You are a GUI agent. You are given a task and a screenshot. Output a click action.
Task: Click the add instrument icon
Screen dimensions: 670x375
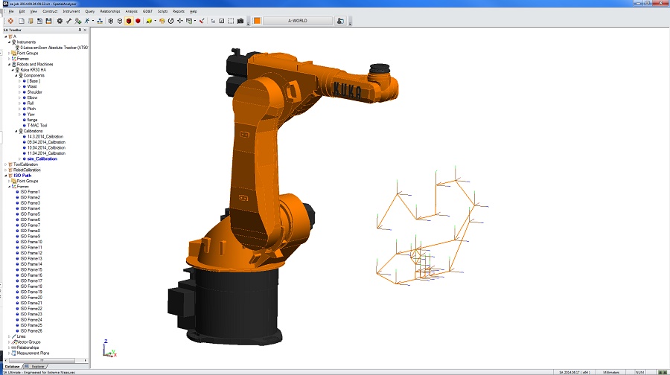point(77,21)
